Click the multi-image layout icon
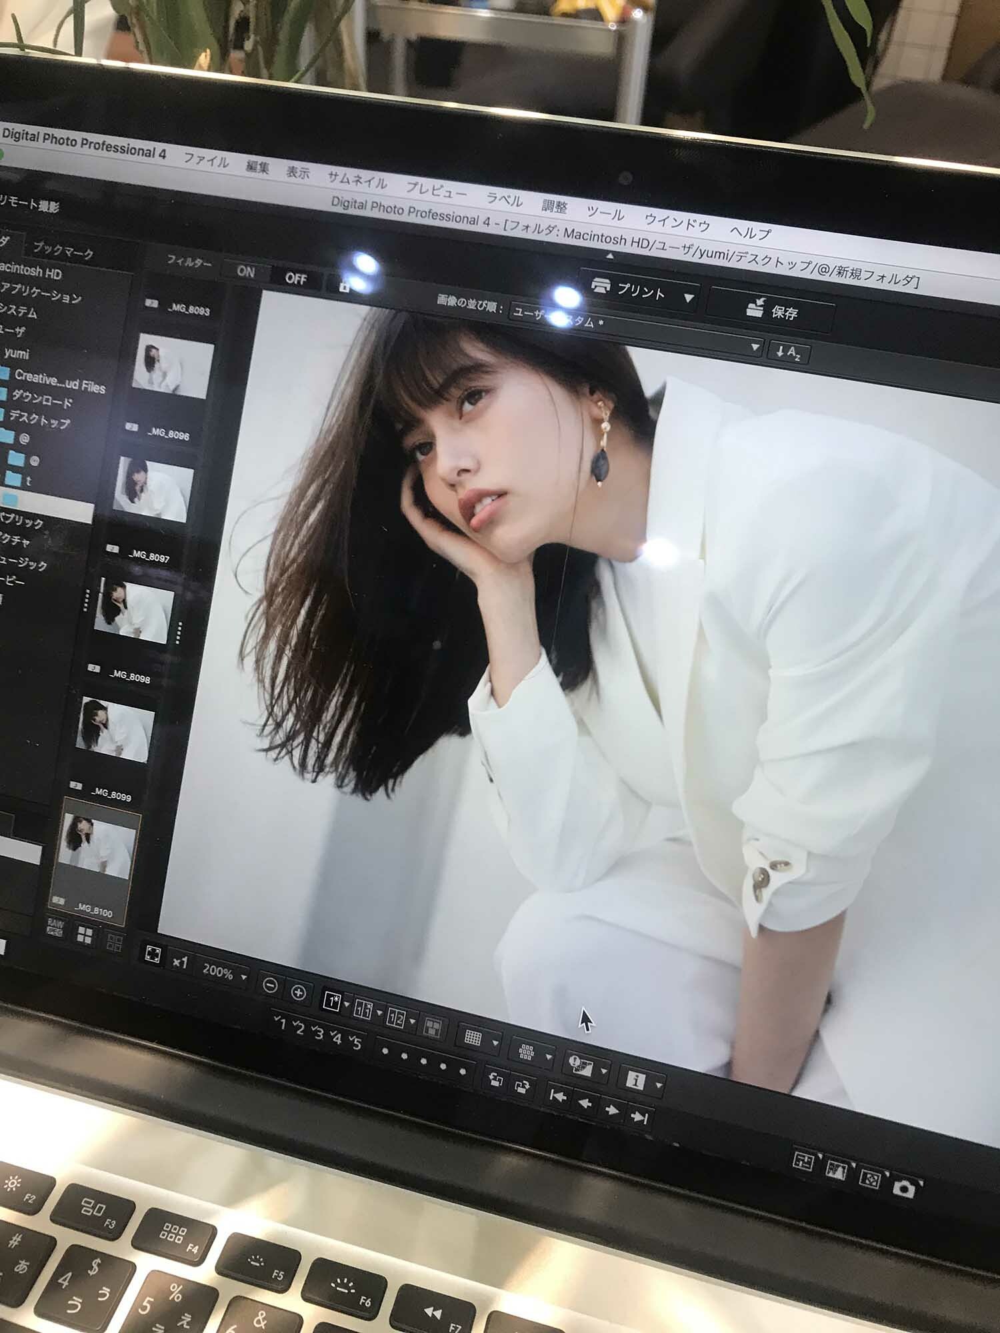Screen dimensions: 1000x1333 (432, 1027)
